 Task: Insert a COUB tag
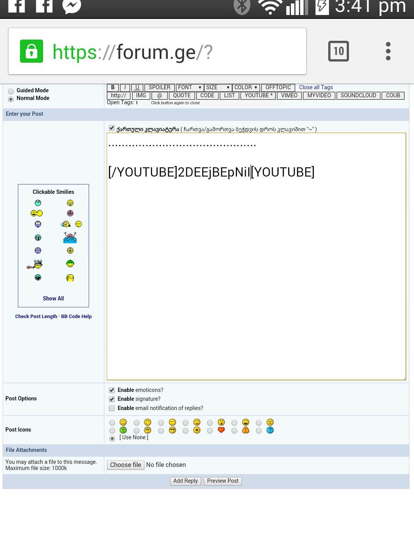pyautogui.click(x=393, y=96)
